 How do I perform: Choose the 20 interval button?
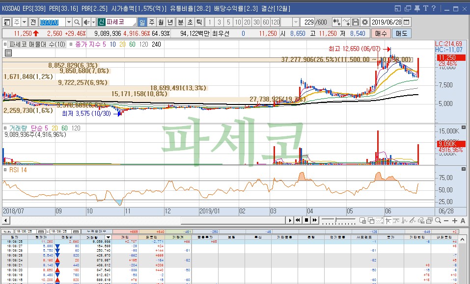point(248,22)
